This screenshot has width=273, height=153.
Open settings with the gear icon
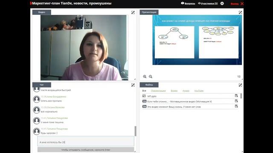point(222,3)
